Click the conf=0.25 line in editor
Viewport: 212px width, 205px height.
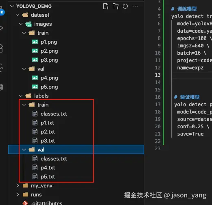[x=193, y=127]
